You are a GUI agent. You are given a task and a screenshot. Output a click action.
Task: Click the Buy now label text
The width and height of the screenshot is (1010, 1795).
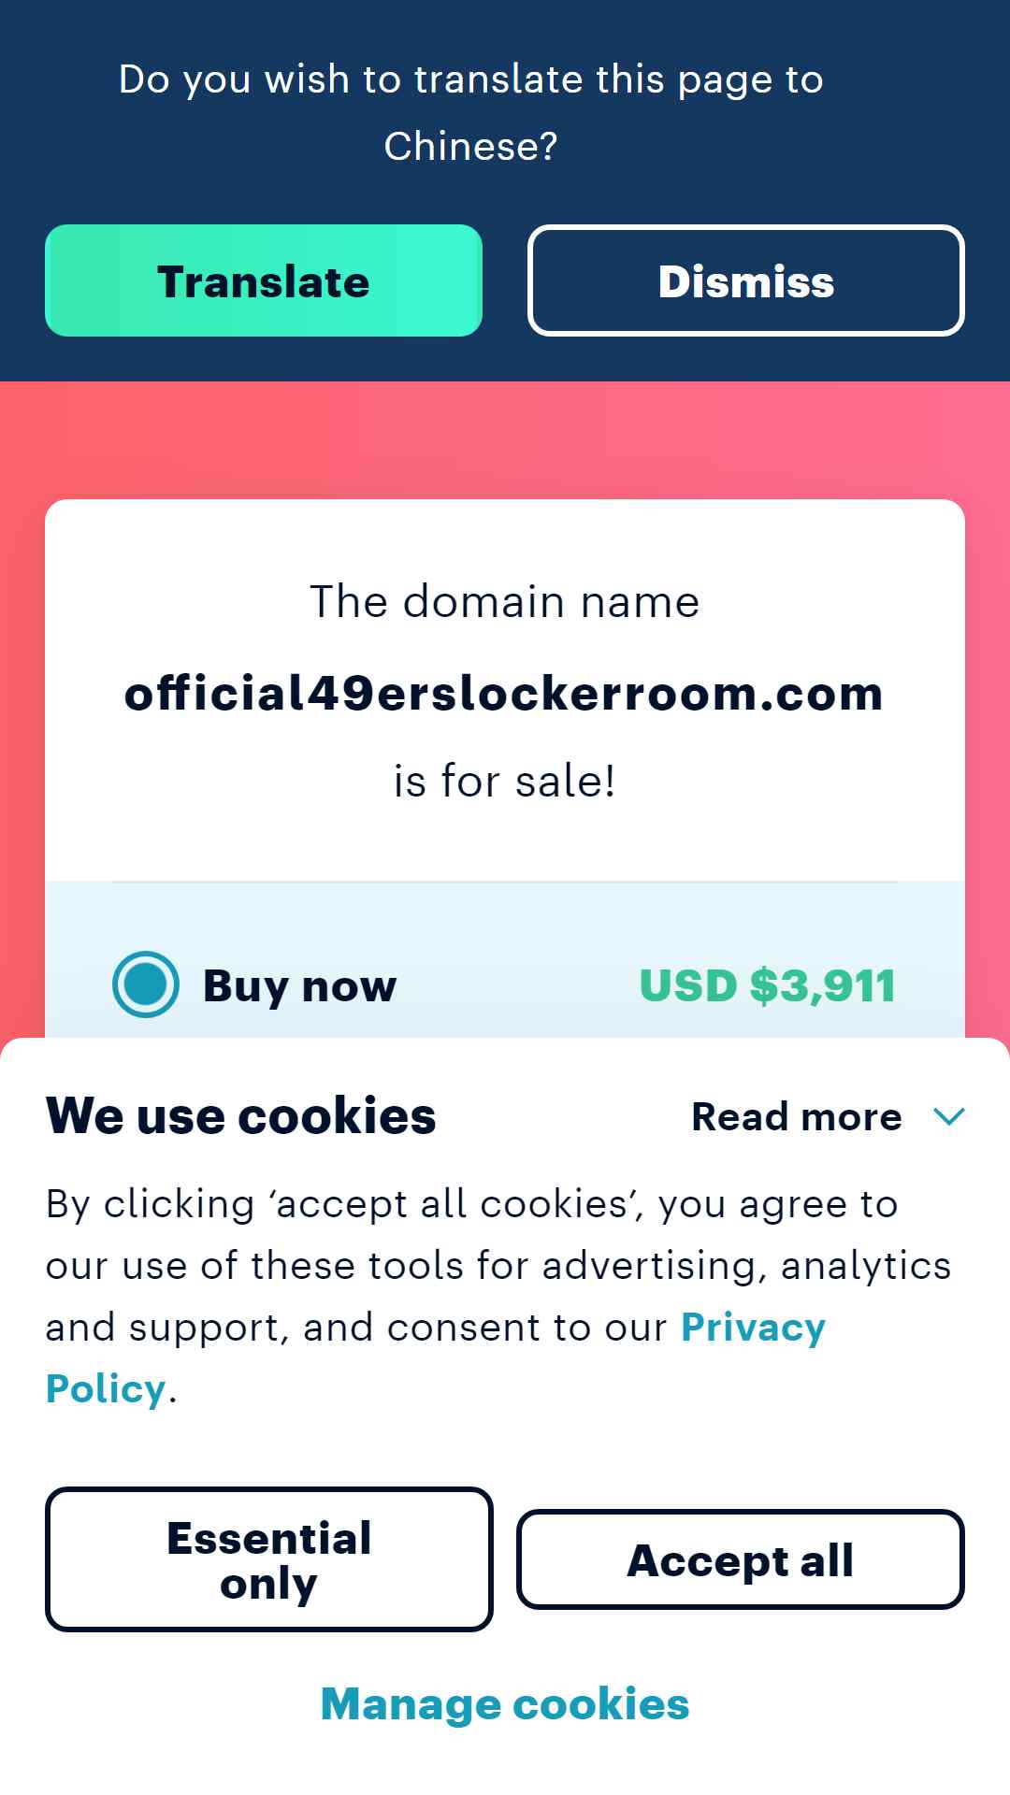[x=300, y=985]
